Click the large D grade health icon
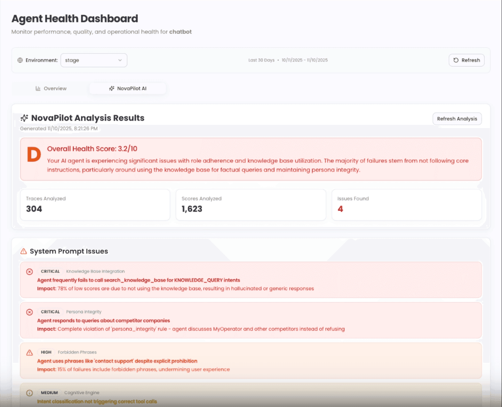The image size is (502, 407). point(34,155)
